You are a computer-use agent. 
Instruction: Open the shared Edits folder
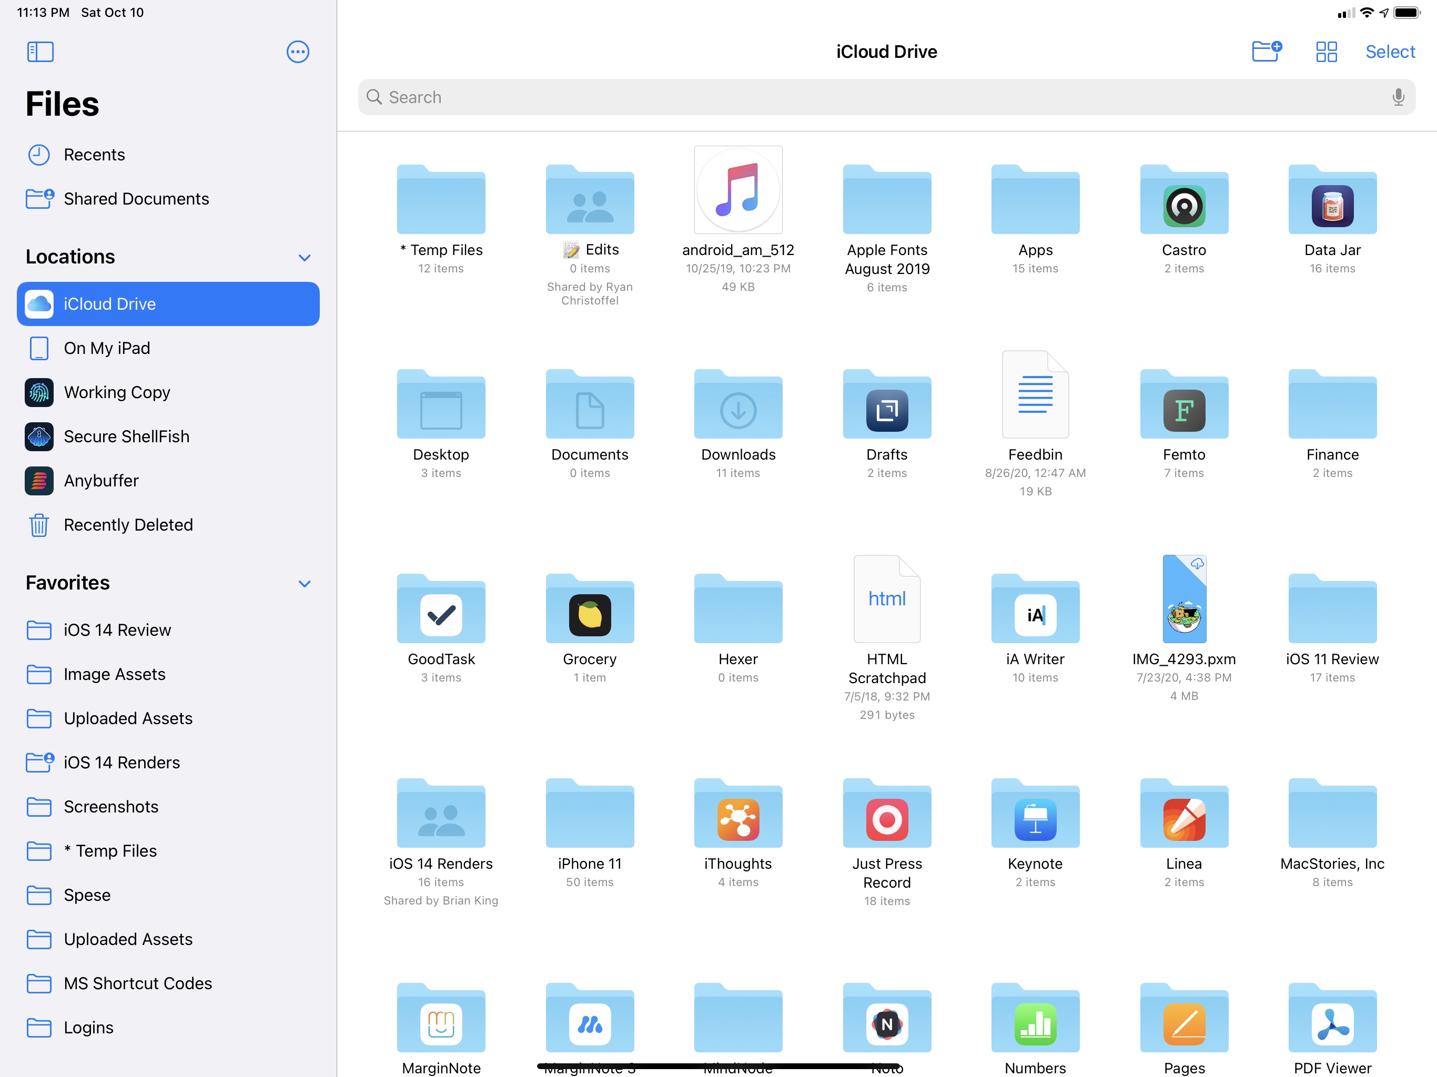coord(590,200)
